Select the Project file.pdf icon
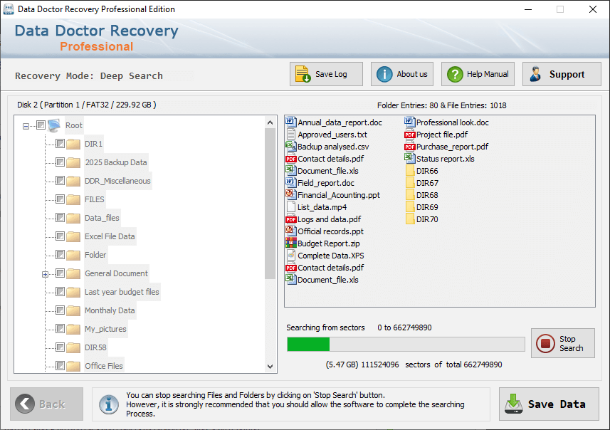 [x=410, y=135]
